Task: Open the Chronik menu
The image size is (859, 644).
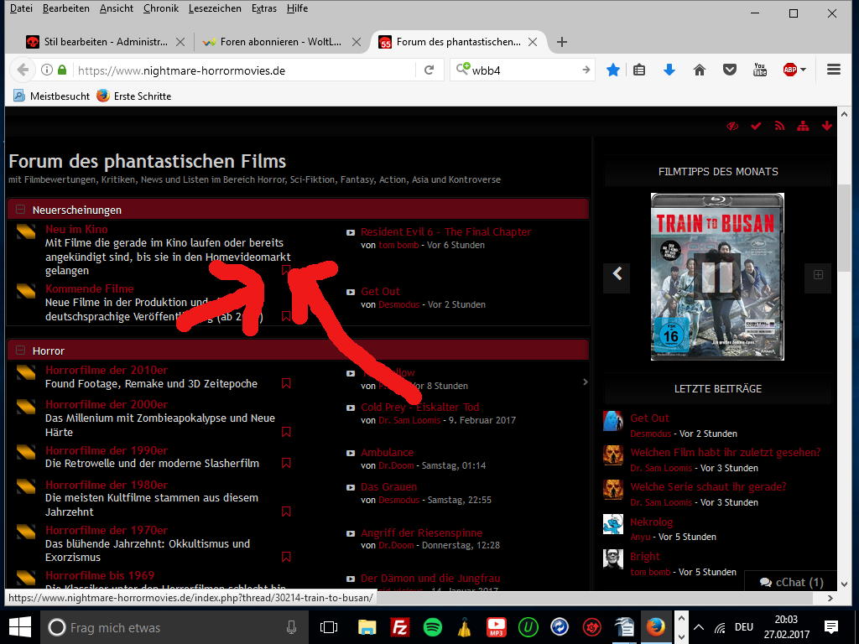Action: pos(161,8)
